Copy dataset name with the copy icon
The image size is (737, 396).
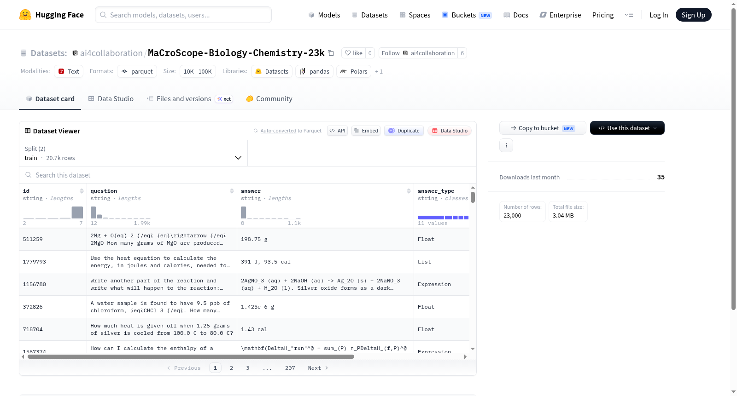click(x=331, y=53)
